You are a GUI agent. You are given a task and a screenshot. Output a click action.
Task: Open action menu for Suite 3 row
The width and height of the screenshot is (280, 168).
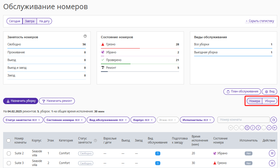(x=272, y=163)
